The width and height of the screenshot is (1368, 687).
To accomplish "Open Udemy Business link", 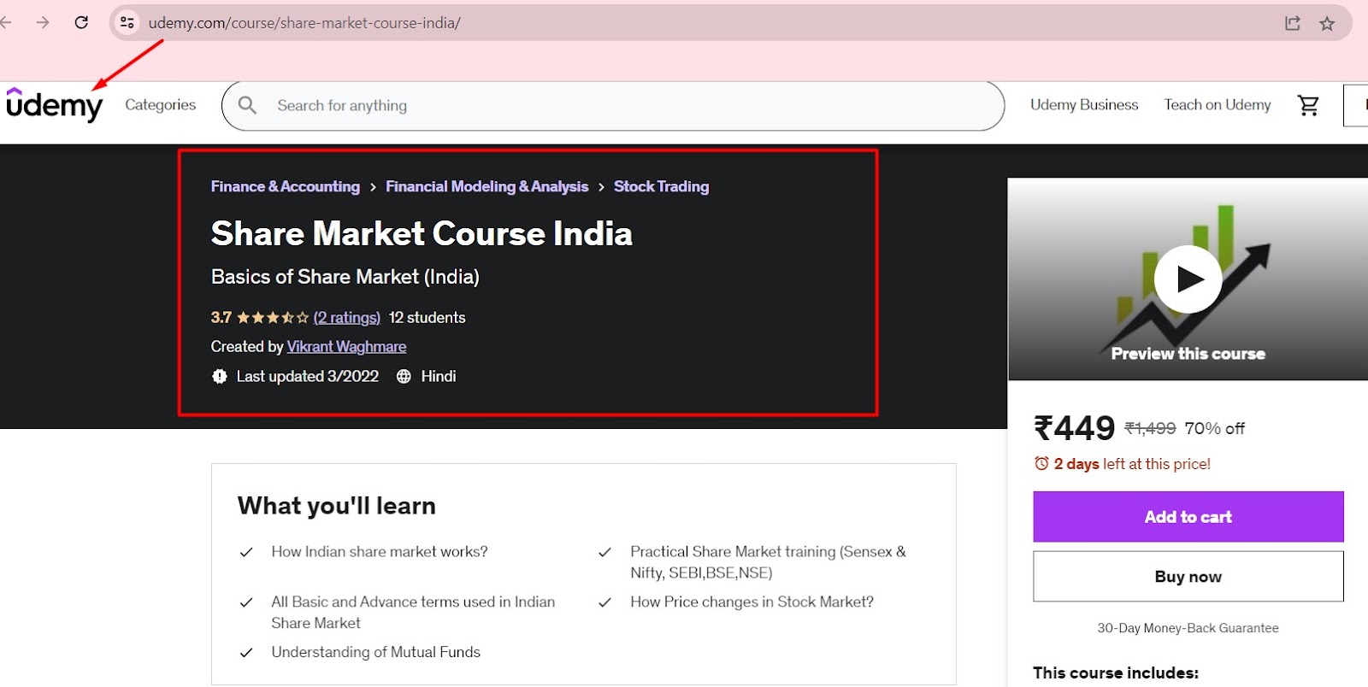I will pyautogui.click(x=1084, y=104).
